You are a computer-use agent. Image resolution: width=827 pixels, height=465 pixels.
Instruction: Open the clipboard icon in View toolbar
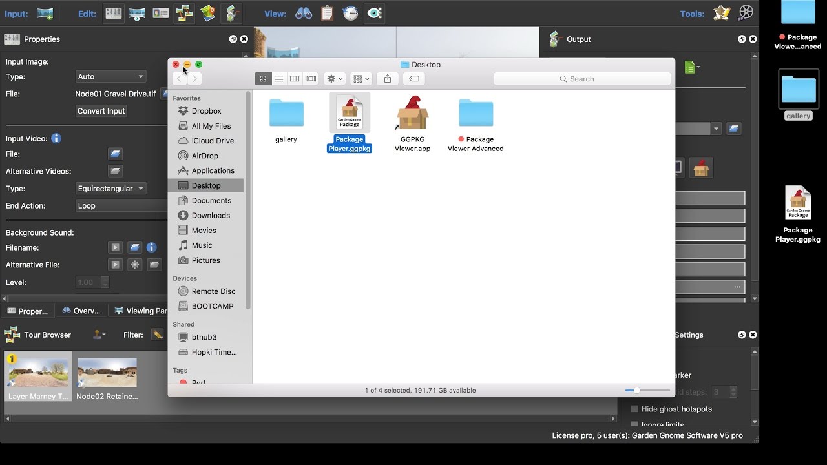(x=328, y=13)
